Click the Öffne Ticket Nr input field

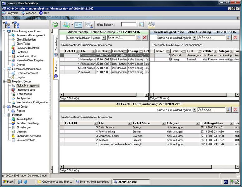click(128, 25)
